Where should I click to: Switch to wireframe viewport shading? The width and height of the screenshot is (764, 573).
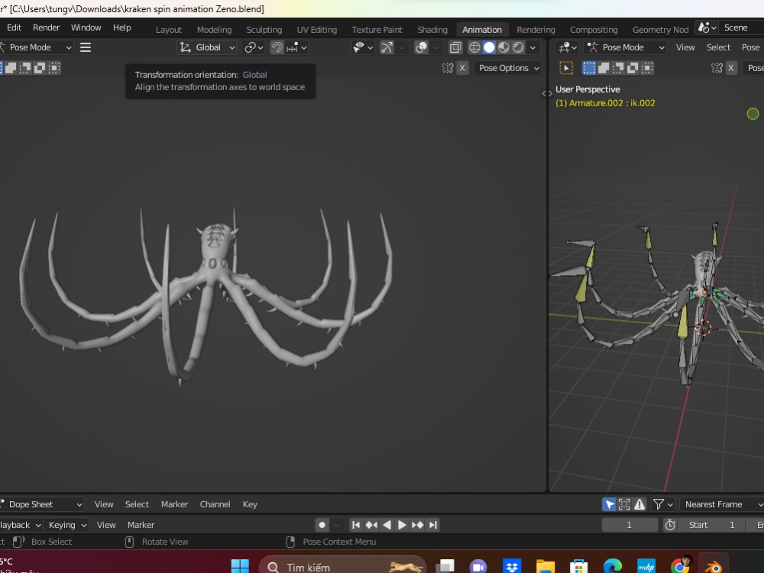[x=474, y=47]
